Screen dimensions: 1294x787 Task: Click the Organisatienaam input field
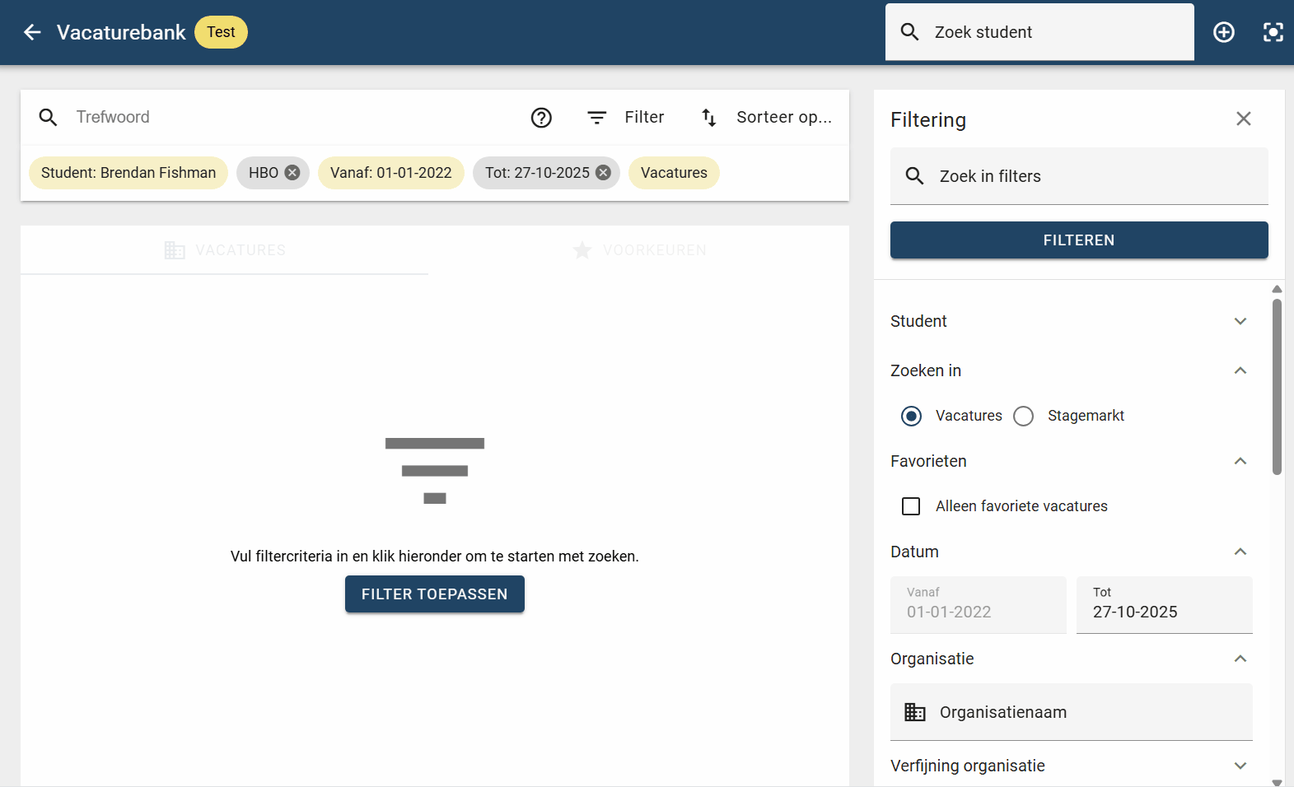pyautogui.click(x=1072, y=712)
